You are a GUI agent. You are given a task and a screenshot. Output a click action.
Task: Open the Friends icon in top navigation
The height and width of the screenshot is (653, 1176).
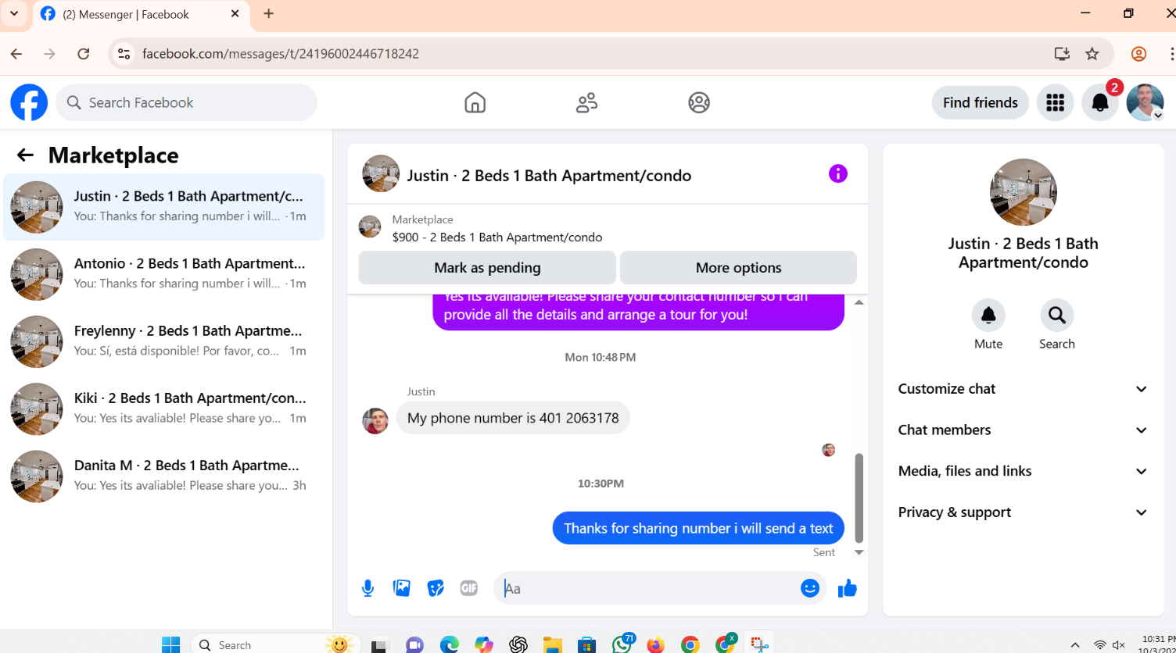coord(586,102)
